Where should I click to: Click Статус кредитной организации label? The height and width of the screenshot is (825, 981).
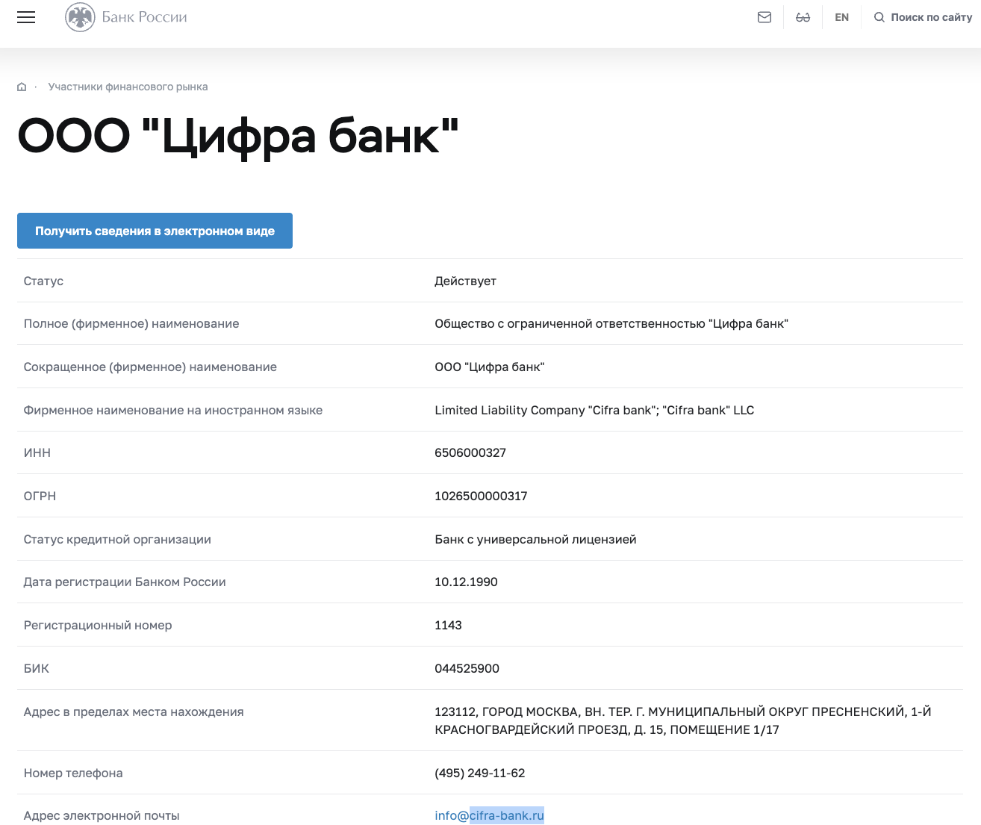click(x=117, y=539)
